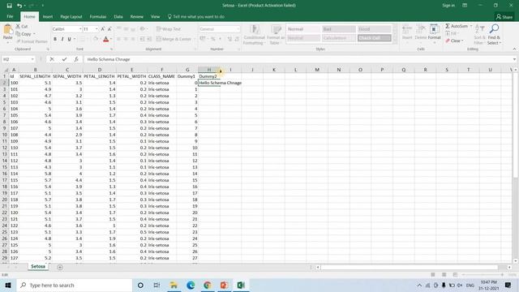This screenshot has height=292, width=519.
Task: Confirm entry with the formula bar checkmark
Action: pyautogui.click(x=64, y=59)
